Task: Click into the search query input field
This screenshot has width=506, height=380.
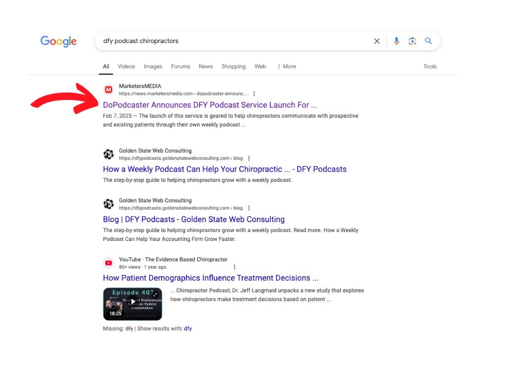Action: pyautogui.click(x=232, y=41)
